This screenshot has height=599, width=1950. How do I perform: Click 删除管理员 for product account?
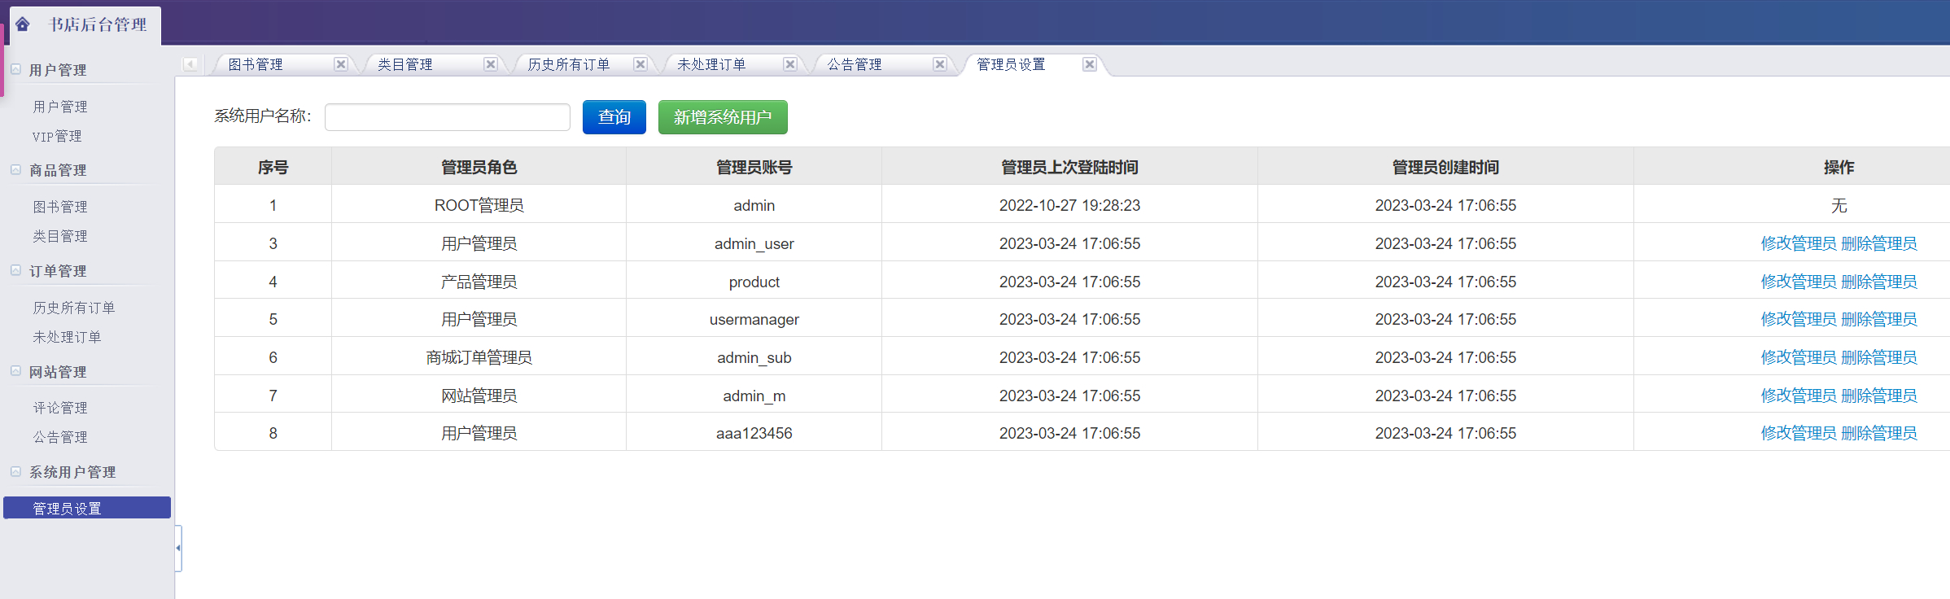(1879, 282)
